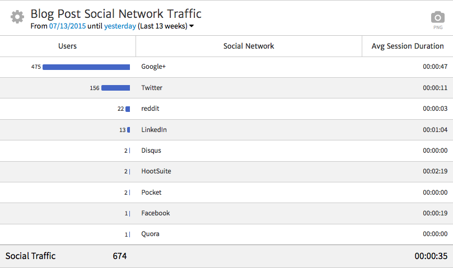Open the widget settings gear icon
The image size is (453, 268).
coord(17,17)
